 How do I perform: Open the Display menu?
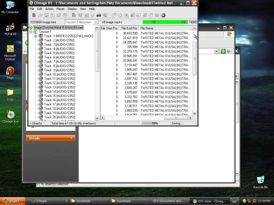pos(72,9)
